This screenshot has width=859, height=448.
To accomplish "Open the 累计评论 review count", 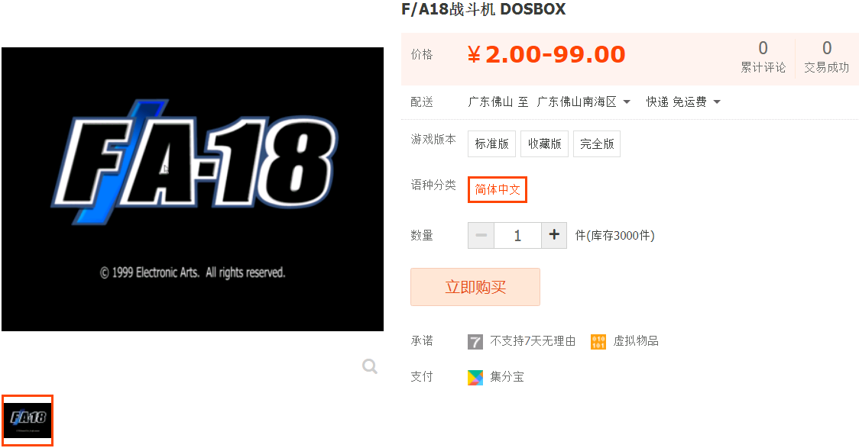I will (x=763, y=57).
